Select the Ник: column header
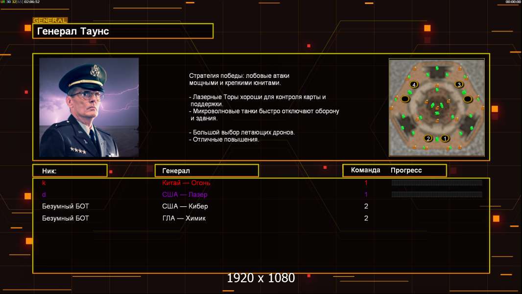This screenshot has width=522, height=294. pyautogui.click(x=70, y=171)
